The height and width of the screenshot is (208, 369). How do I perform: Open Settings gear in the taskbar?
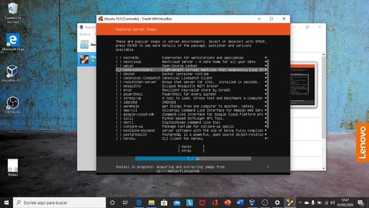[277, 203]
